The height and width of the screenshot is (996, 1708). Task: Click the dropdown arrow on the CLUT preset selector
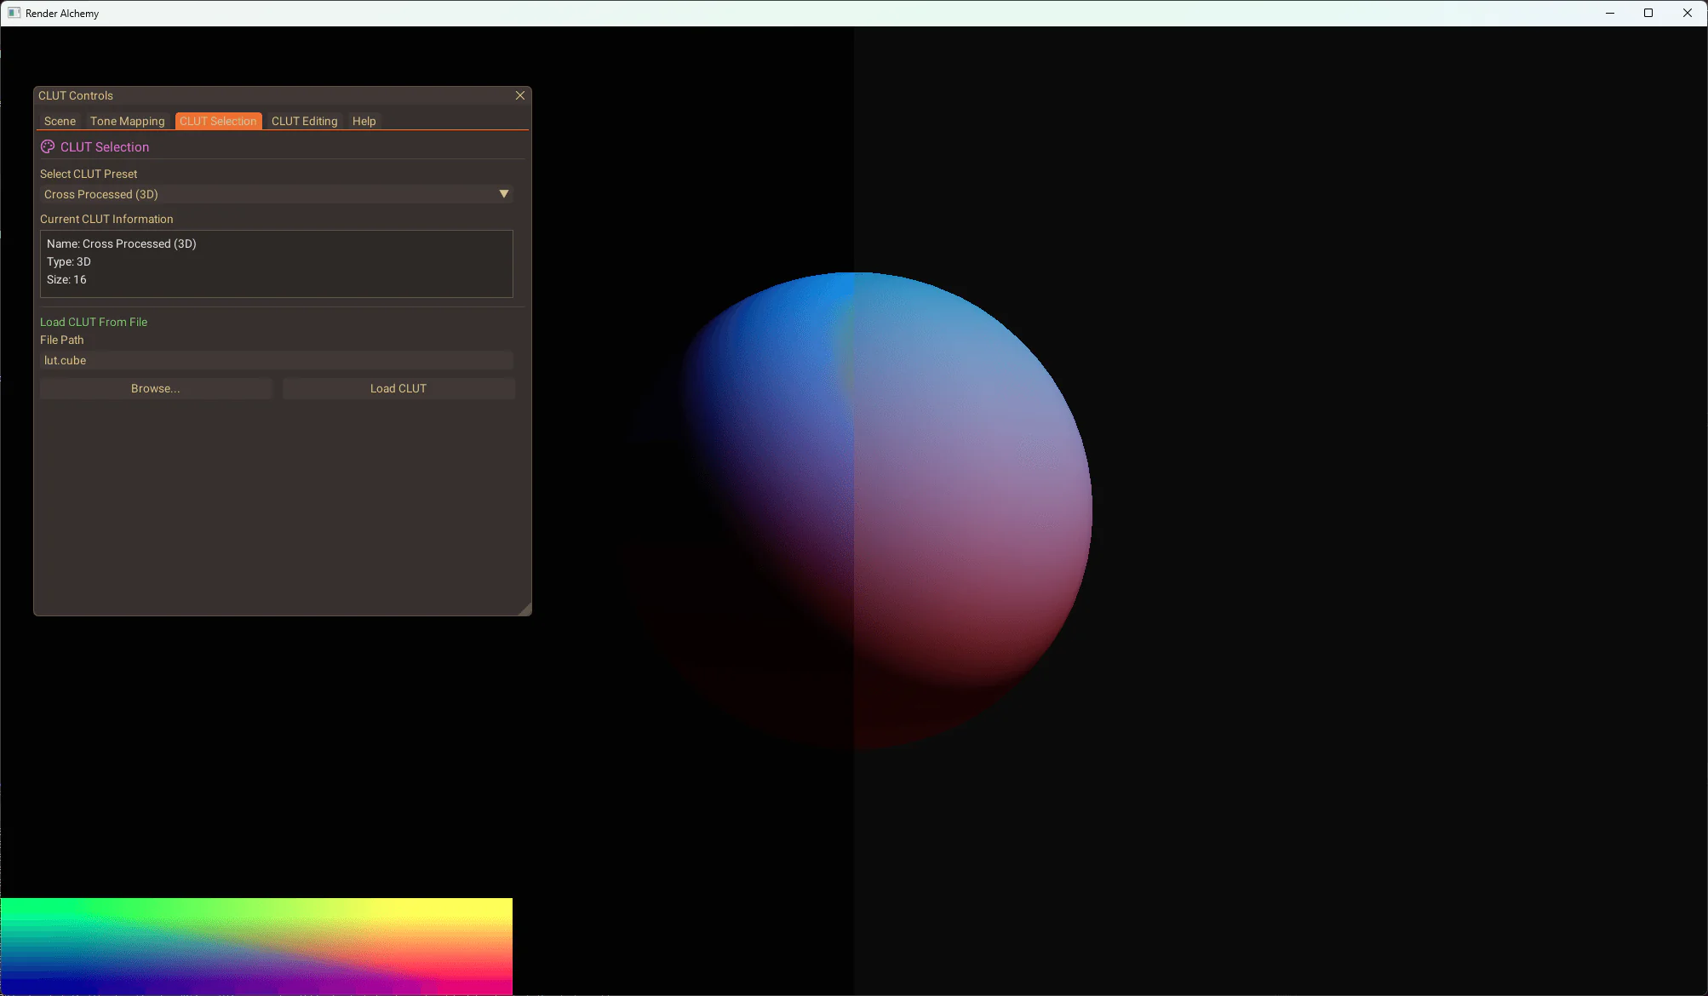pos(504,194)
